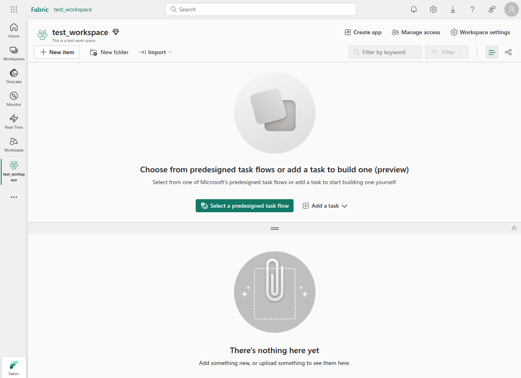Click the New item button
Image resolution: width=521 pixels, height=378 pixels.
[57, 52]
